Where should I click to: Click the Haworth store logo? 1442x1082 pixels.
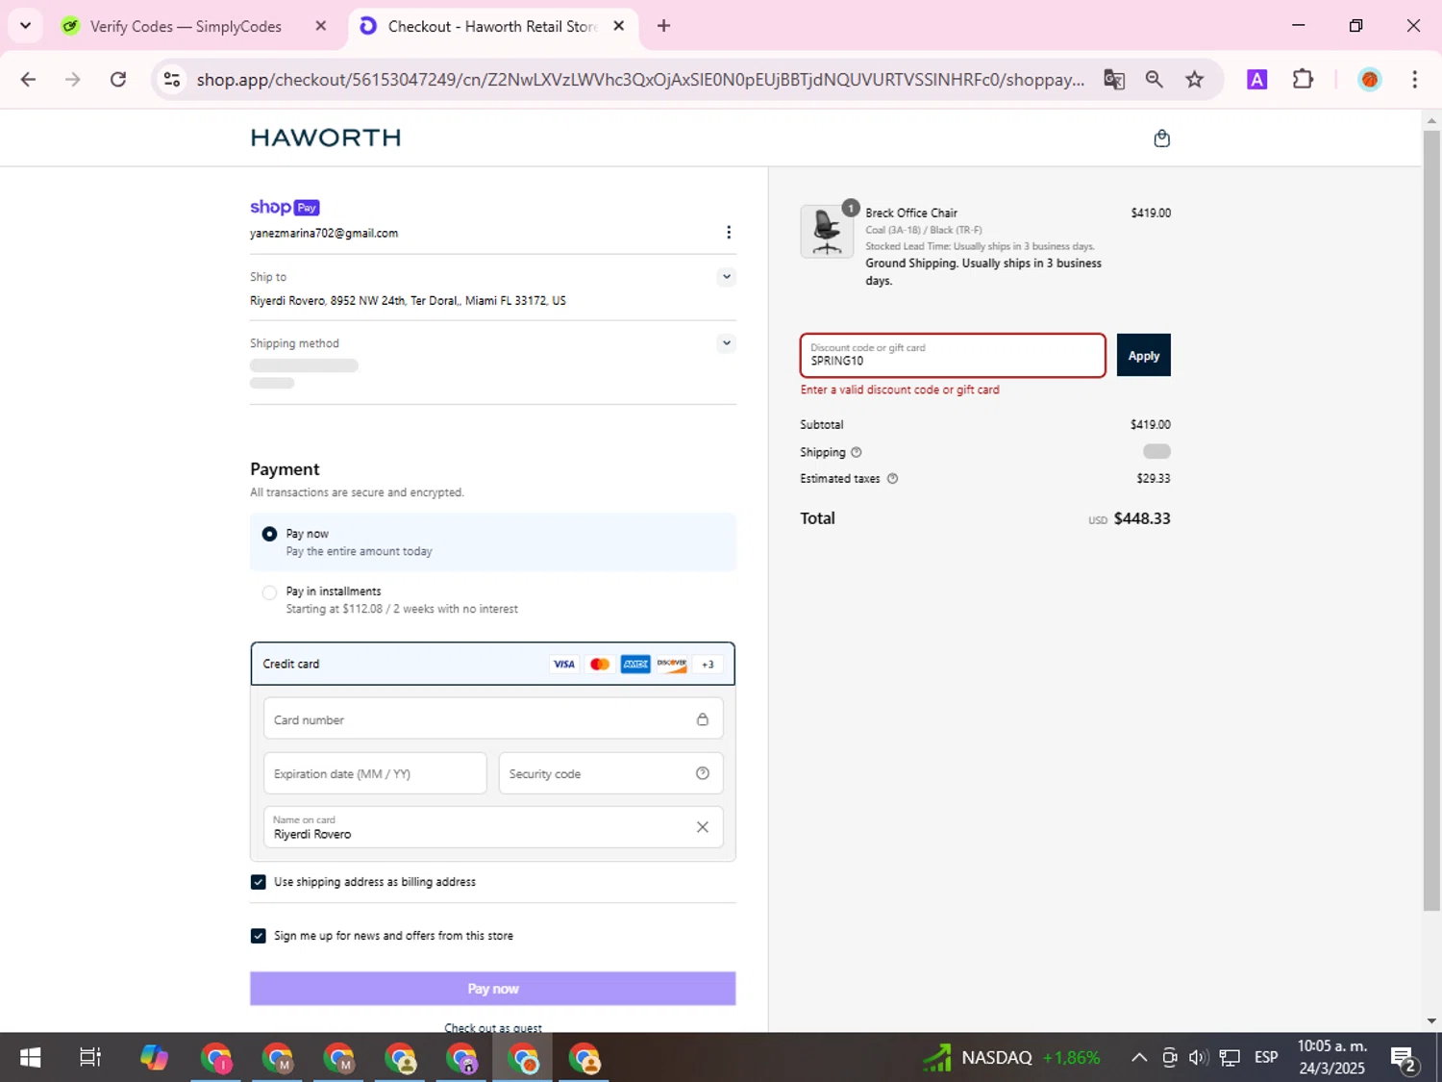[325, 138]
